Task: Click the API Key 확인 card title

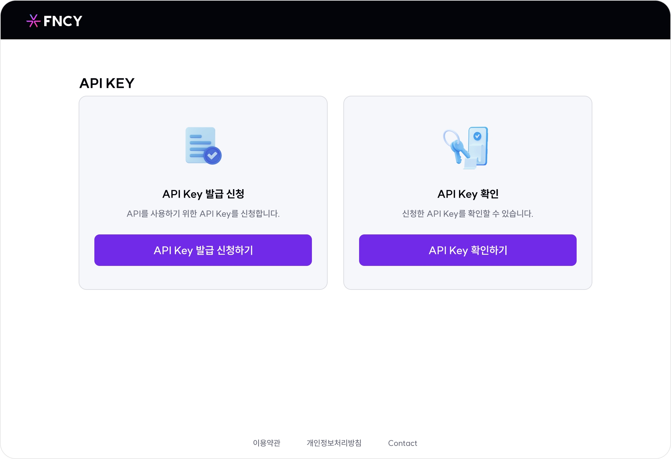Action: tap(468, 194)
